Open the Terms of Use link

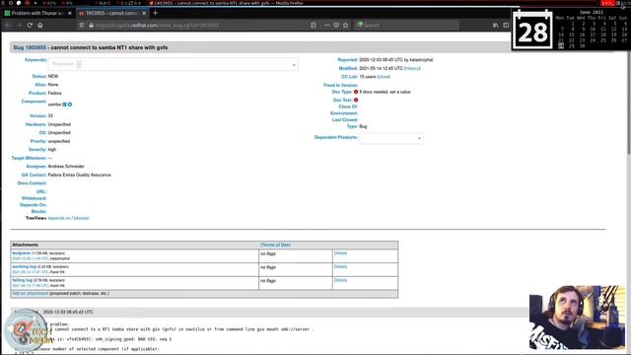[275, 245]
